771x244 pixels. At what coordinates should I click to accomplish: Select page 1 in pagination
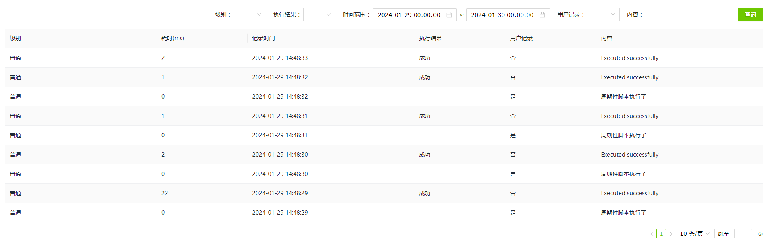pos(661,234)
